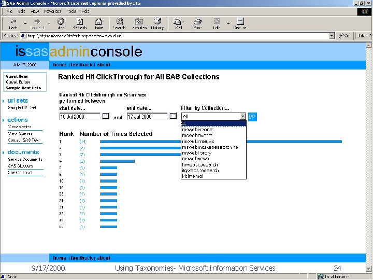The image size is (373, 280).
Task: Open 'Contact SAS Team' under actions
Action: click(24, 140)
